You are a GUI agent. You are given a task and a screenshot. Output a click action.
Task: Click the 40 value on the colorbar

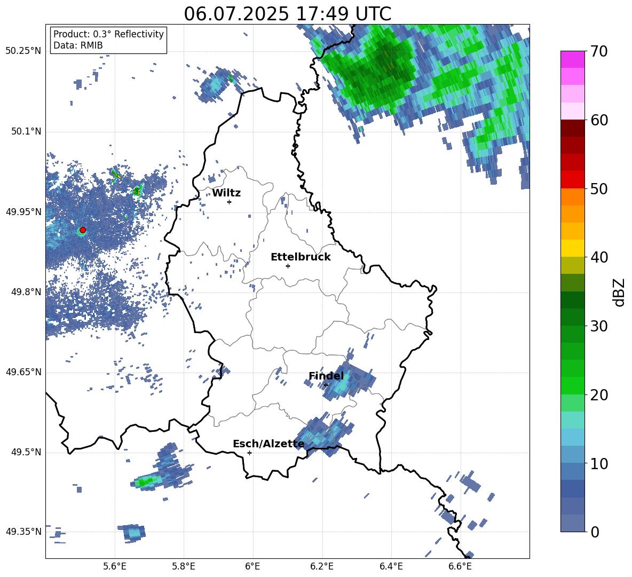pyautogui.click(x=599, y=257)
